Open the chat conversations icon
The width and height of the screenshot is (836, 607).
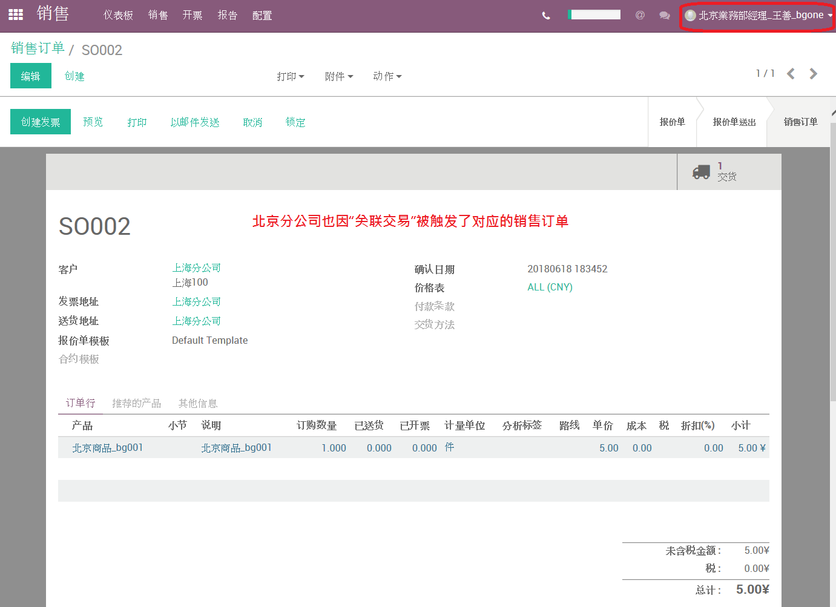[x=664, y=15]
